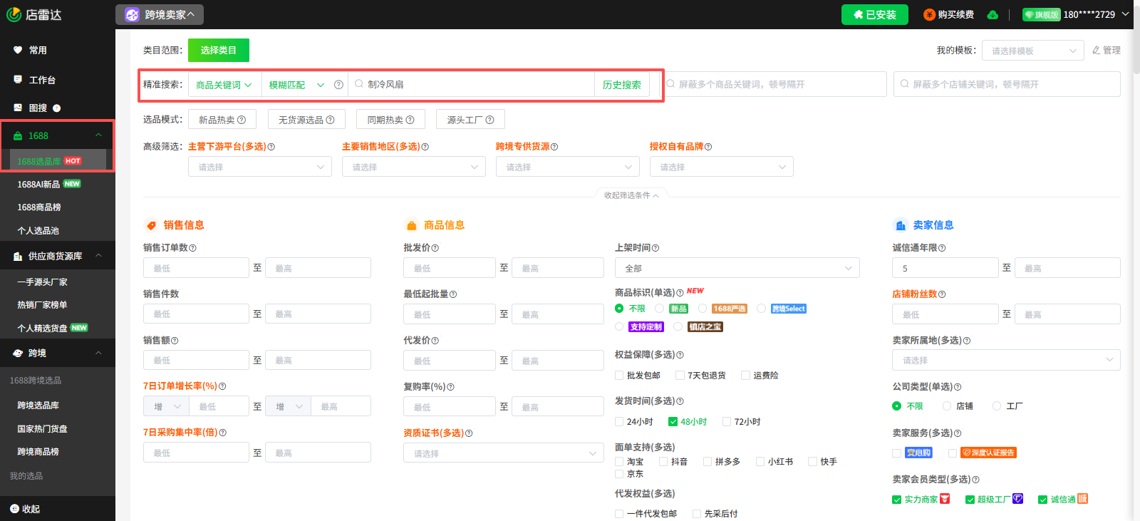The width and height of the screenshot is (1140, 521).
Task: Click the 新品热卖 selection mode button
Action: [x=222, y=120]
